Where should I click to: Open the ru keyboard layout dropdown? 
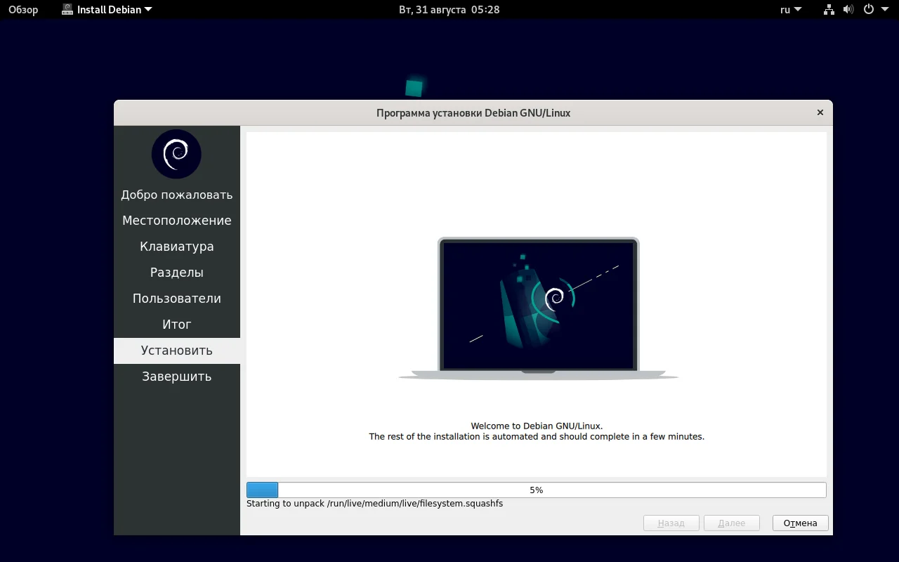pos(789,9)
